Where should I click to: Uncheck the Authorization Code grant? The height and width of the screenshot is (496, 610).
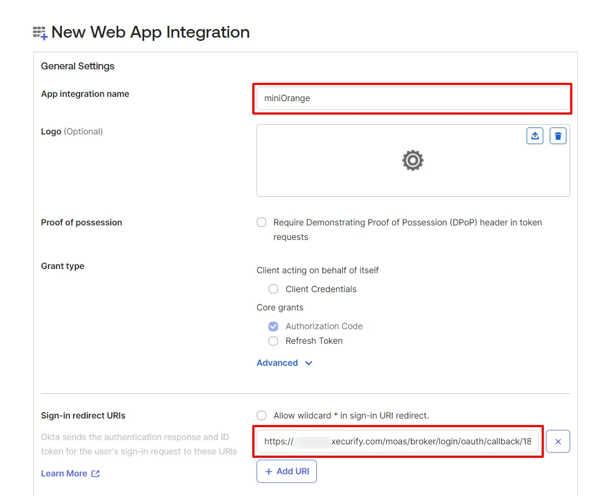[273, 326]
